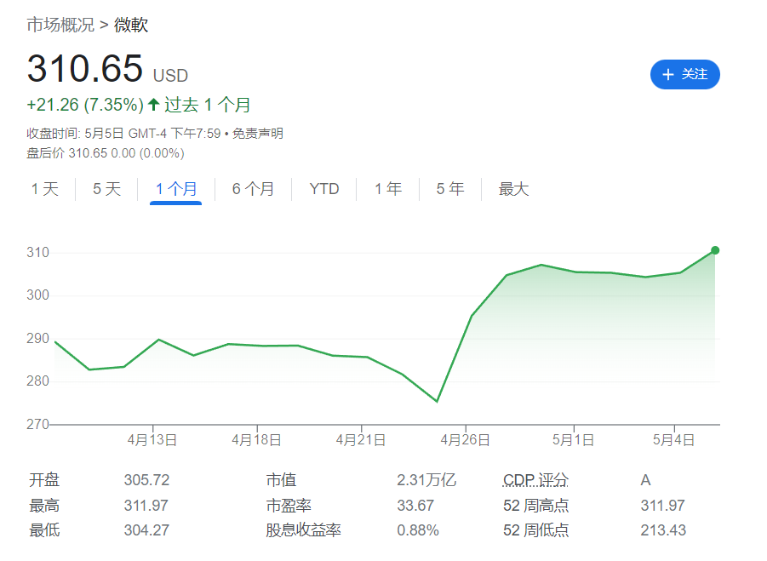Viewport: 767px width, 561px height.
Task: Select the 1 个月 range tab
Action: pyautogui.click(x=176, y=189)
